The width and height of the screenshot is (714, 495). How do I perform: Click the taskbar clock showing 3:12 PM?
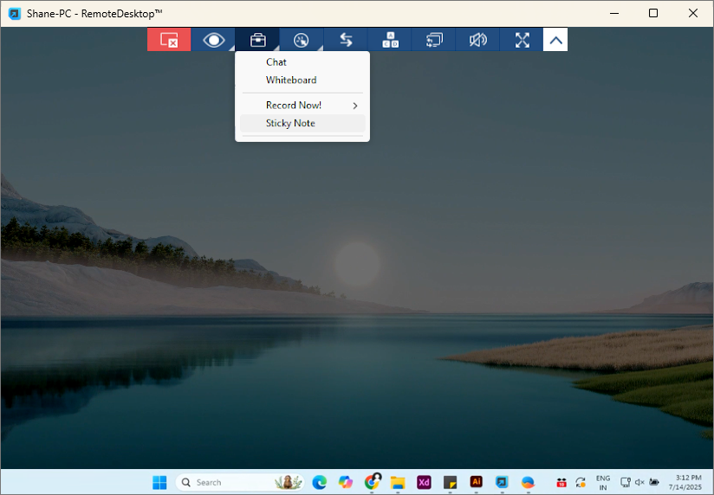pyautogui.click(x=685, y=482)
